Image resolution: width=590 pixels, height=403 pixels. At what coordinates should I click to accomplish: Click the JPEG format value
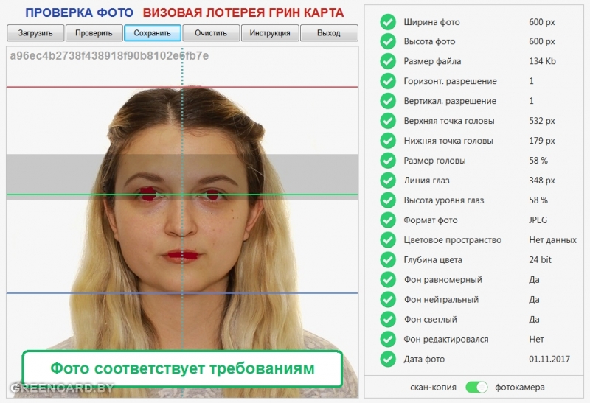(538, 220)
